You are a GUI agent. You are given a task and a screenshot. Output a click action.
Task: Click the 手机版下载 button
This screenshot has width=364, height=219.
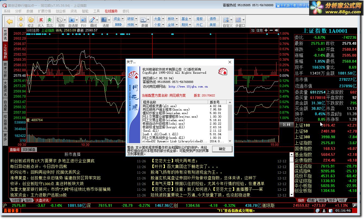coord(287,5)
